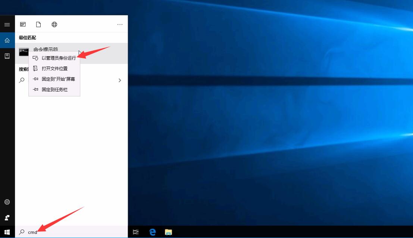Open the Windows Start button
The image size is (413, 238).
pyautogui.click(x=7, y=232)
